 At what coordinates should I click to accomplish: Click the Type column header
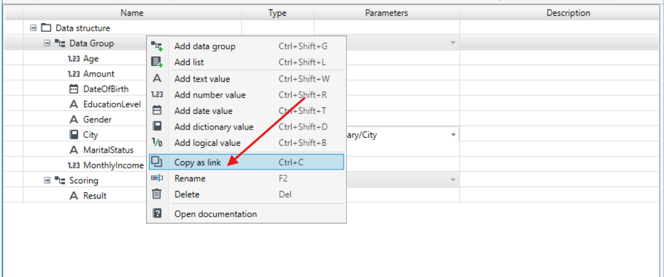(x=278, y=13)
